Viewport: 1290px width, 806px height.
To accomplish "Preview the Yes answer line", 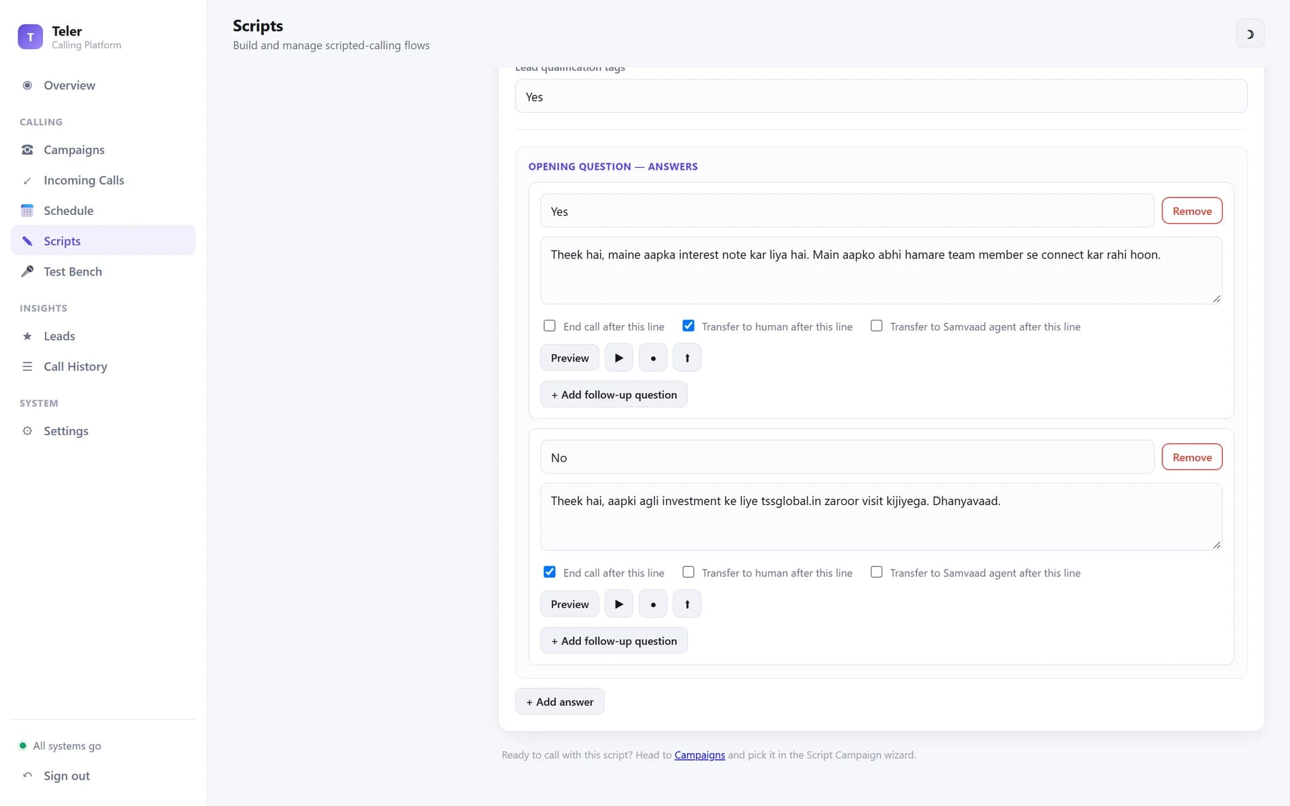I will [569, 358].
